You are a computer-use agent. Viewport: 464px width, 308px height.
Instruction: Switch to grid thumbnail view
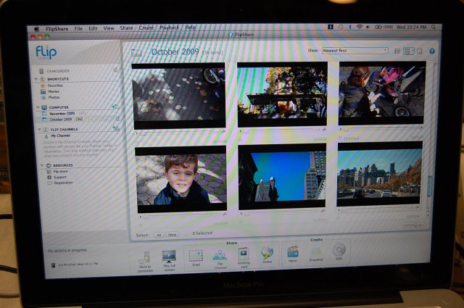click(x=407, y=51)
